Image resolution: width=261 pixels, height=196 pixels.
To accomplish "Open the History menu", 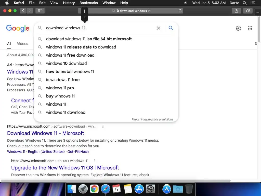I will click(x=69, y=3).
